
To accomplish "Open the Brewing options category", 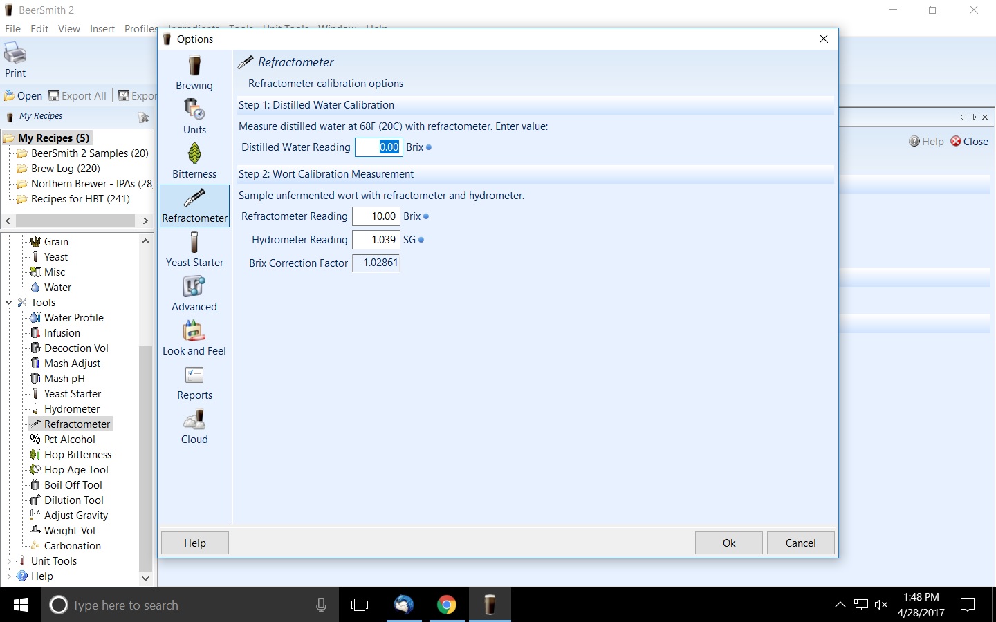I will [x=194, y=73].
